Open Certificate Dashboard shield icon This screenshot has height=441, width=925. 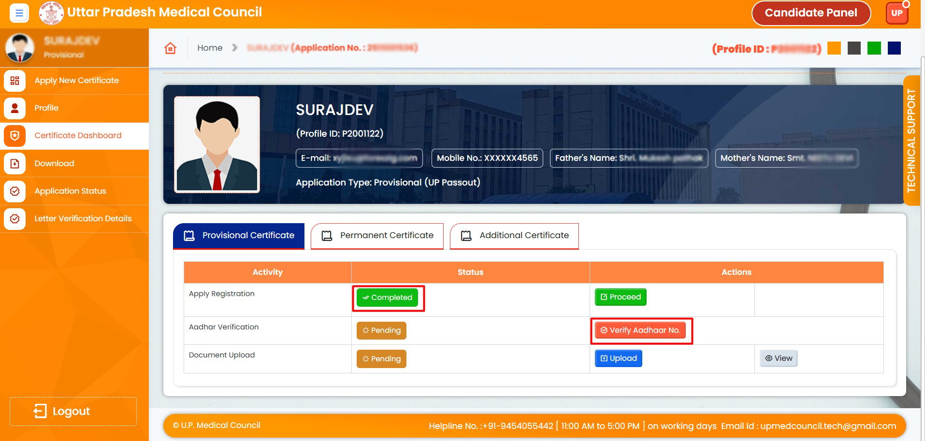[x=15, y=136]
